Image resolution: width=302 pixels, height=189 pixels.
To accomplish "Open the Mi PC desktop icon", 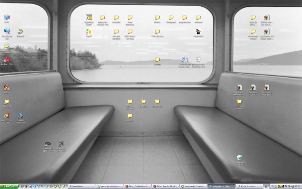I will coord(7,18).
